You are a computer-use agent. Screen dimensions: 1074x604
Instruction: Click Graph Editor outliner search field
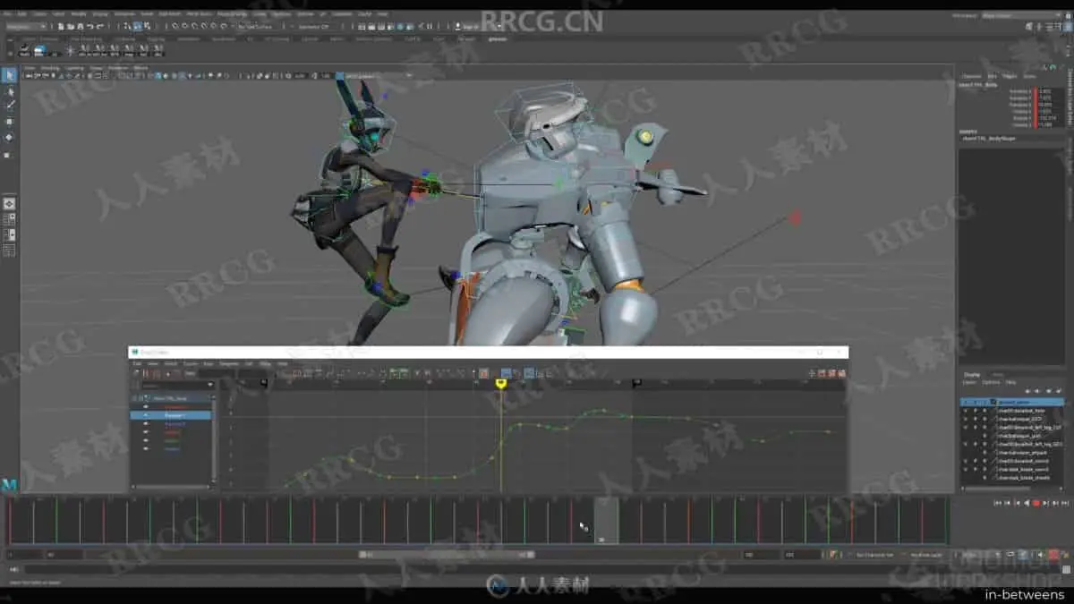pos(176,385)
